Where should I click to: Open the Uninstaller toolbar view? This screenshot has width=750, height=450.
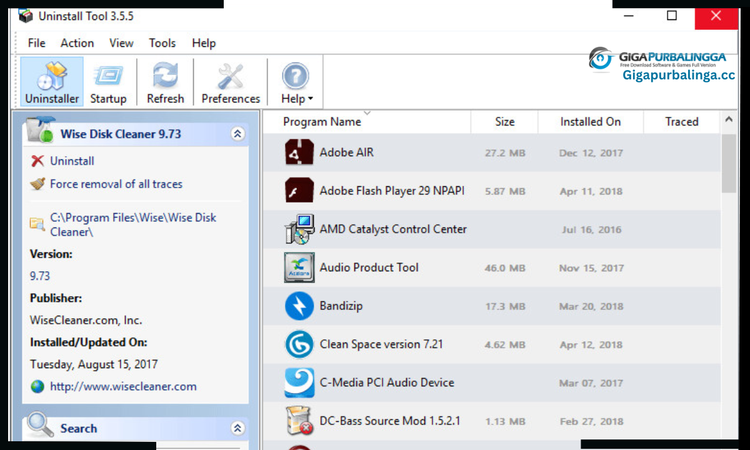pos(52,82)
